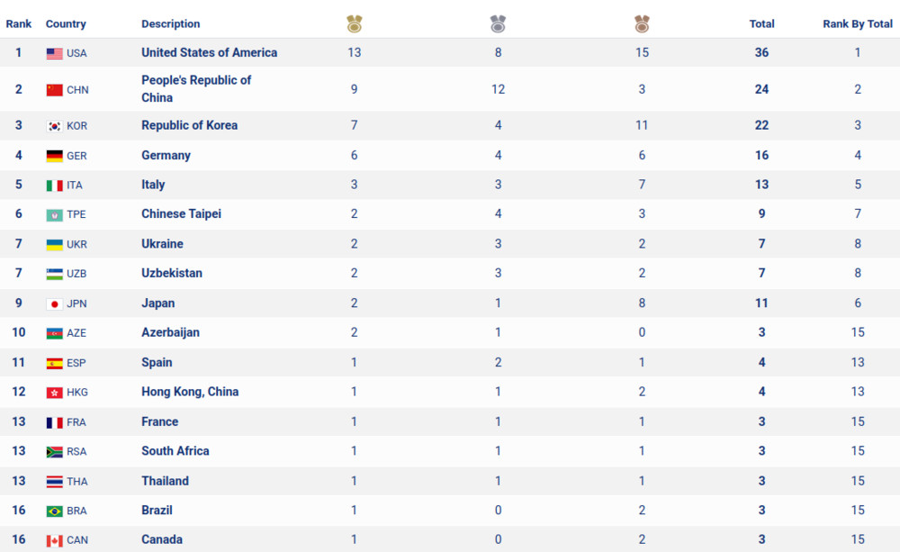The image size is (900, 552).
Task: Click the gold medal column icon
Action: coord(354,24)
